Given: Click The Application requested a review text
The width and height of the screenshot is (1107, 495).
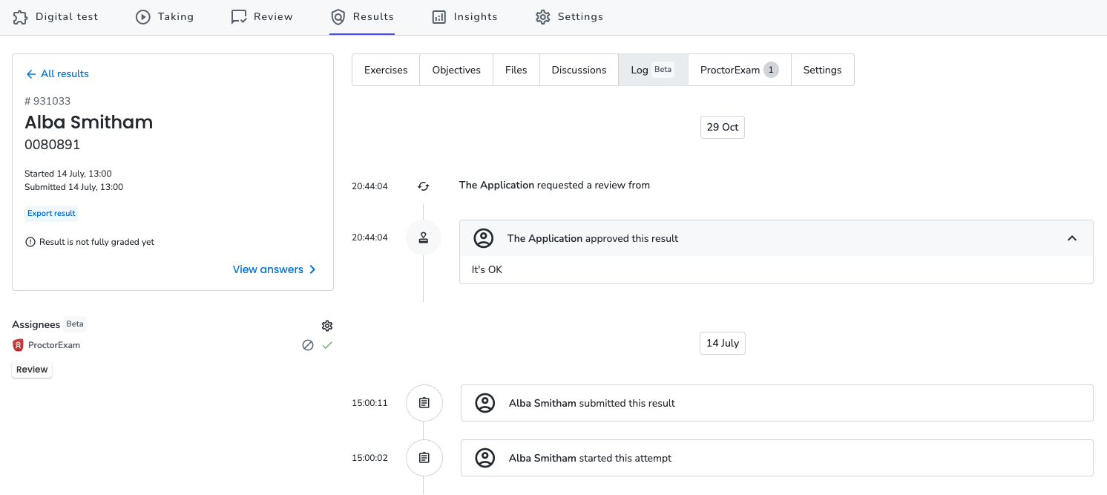Looking at the screenshot, I should point(554,186).
